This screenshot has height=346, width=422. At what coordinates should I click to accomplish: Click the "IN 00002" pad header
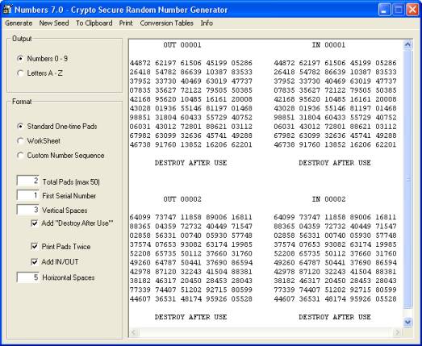click(x=328, y=199)
